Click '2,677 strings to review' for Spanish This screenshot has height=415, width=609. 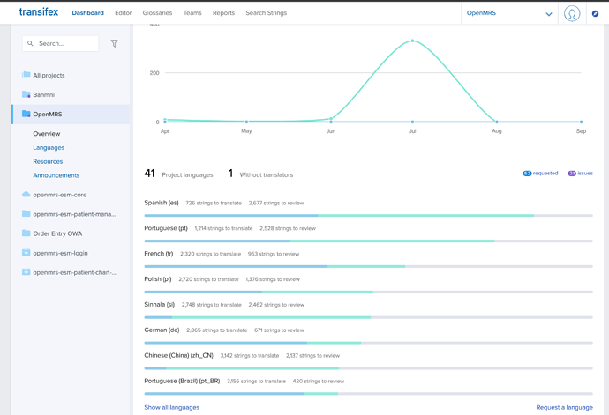coord(276,203)
